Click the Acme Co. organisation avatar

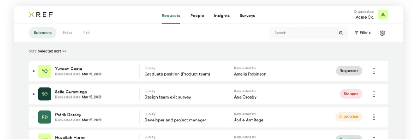[x=383, y=15]
